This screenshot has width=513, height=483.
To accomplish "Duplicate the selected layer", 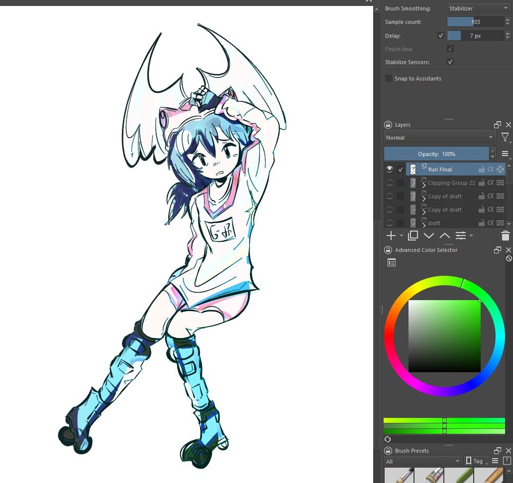I will point(413,236).
